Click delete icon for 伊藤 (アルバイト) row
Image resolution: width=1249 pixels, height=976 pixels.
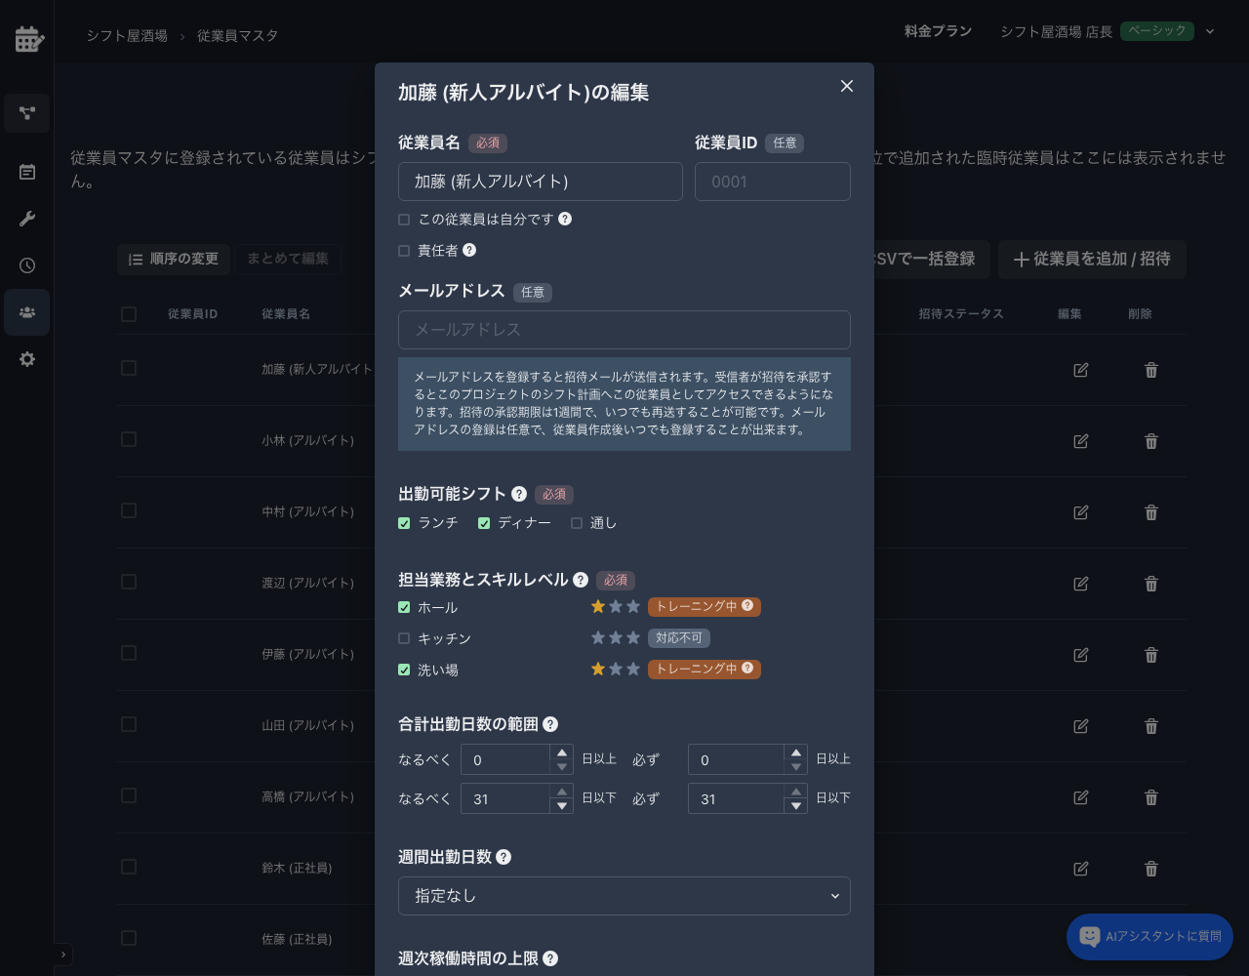[1151, 655]
